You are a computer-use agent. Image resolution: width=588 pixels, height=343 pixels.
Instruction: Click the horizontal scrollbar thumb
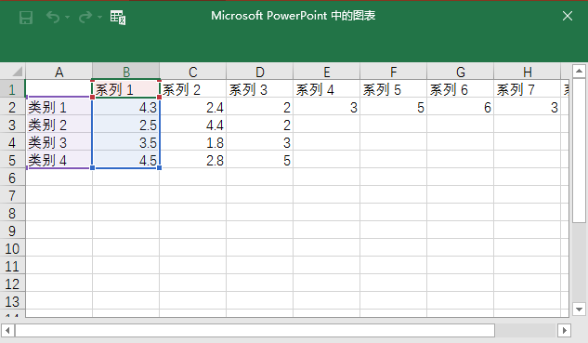(255, 331)
